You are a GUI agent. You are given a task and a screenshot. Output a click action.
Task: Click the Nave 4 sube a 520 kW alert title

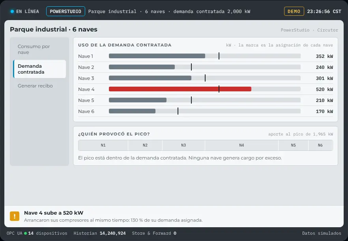pyautogui.click(x=54, y=213)
